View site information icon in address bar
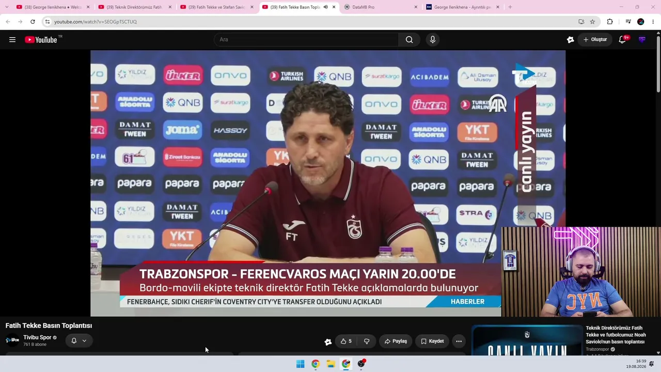The image size is (661, 372). (48, 22)
